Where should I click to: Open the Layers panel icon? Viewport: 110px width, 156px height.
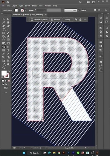101,62
